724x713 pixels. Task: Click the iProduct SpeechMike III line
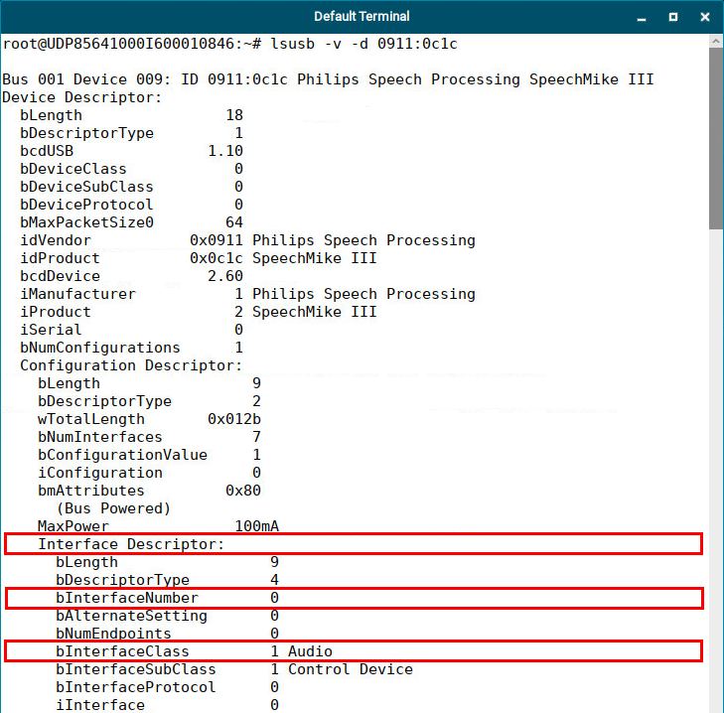click(x=199, y=312)
